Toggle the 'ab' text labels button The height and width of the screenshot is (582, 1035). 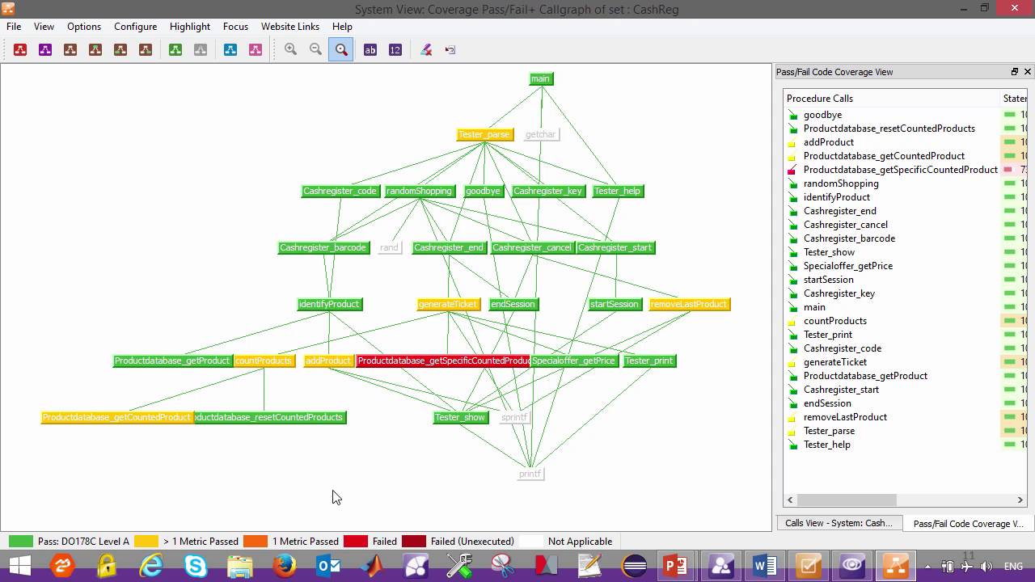(370, 50)
